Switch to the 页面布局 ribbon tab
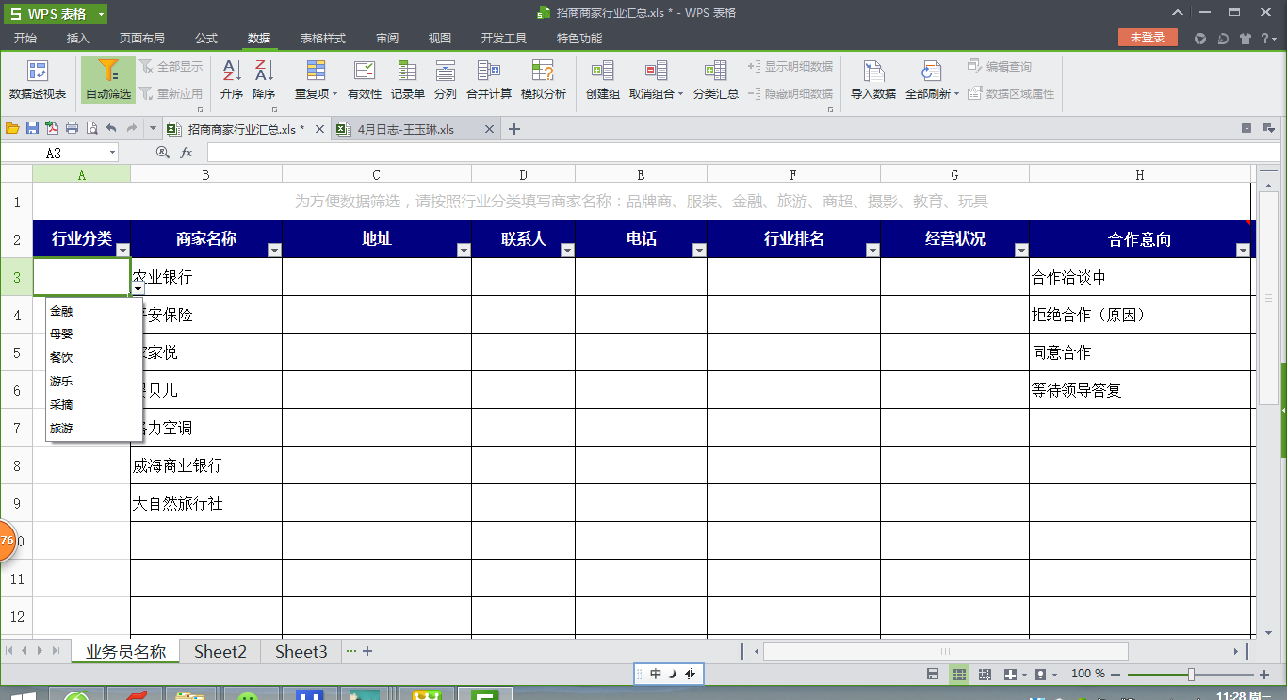 click(x=142, y=39)
